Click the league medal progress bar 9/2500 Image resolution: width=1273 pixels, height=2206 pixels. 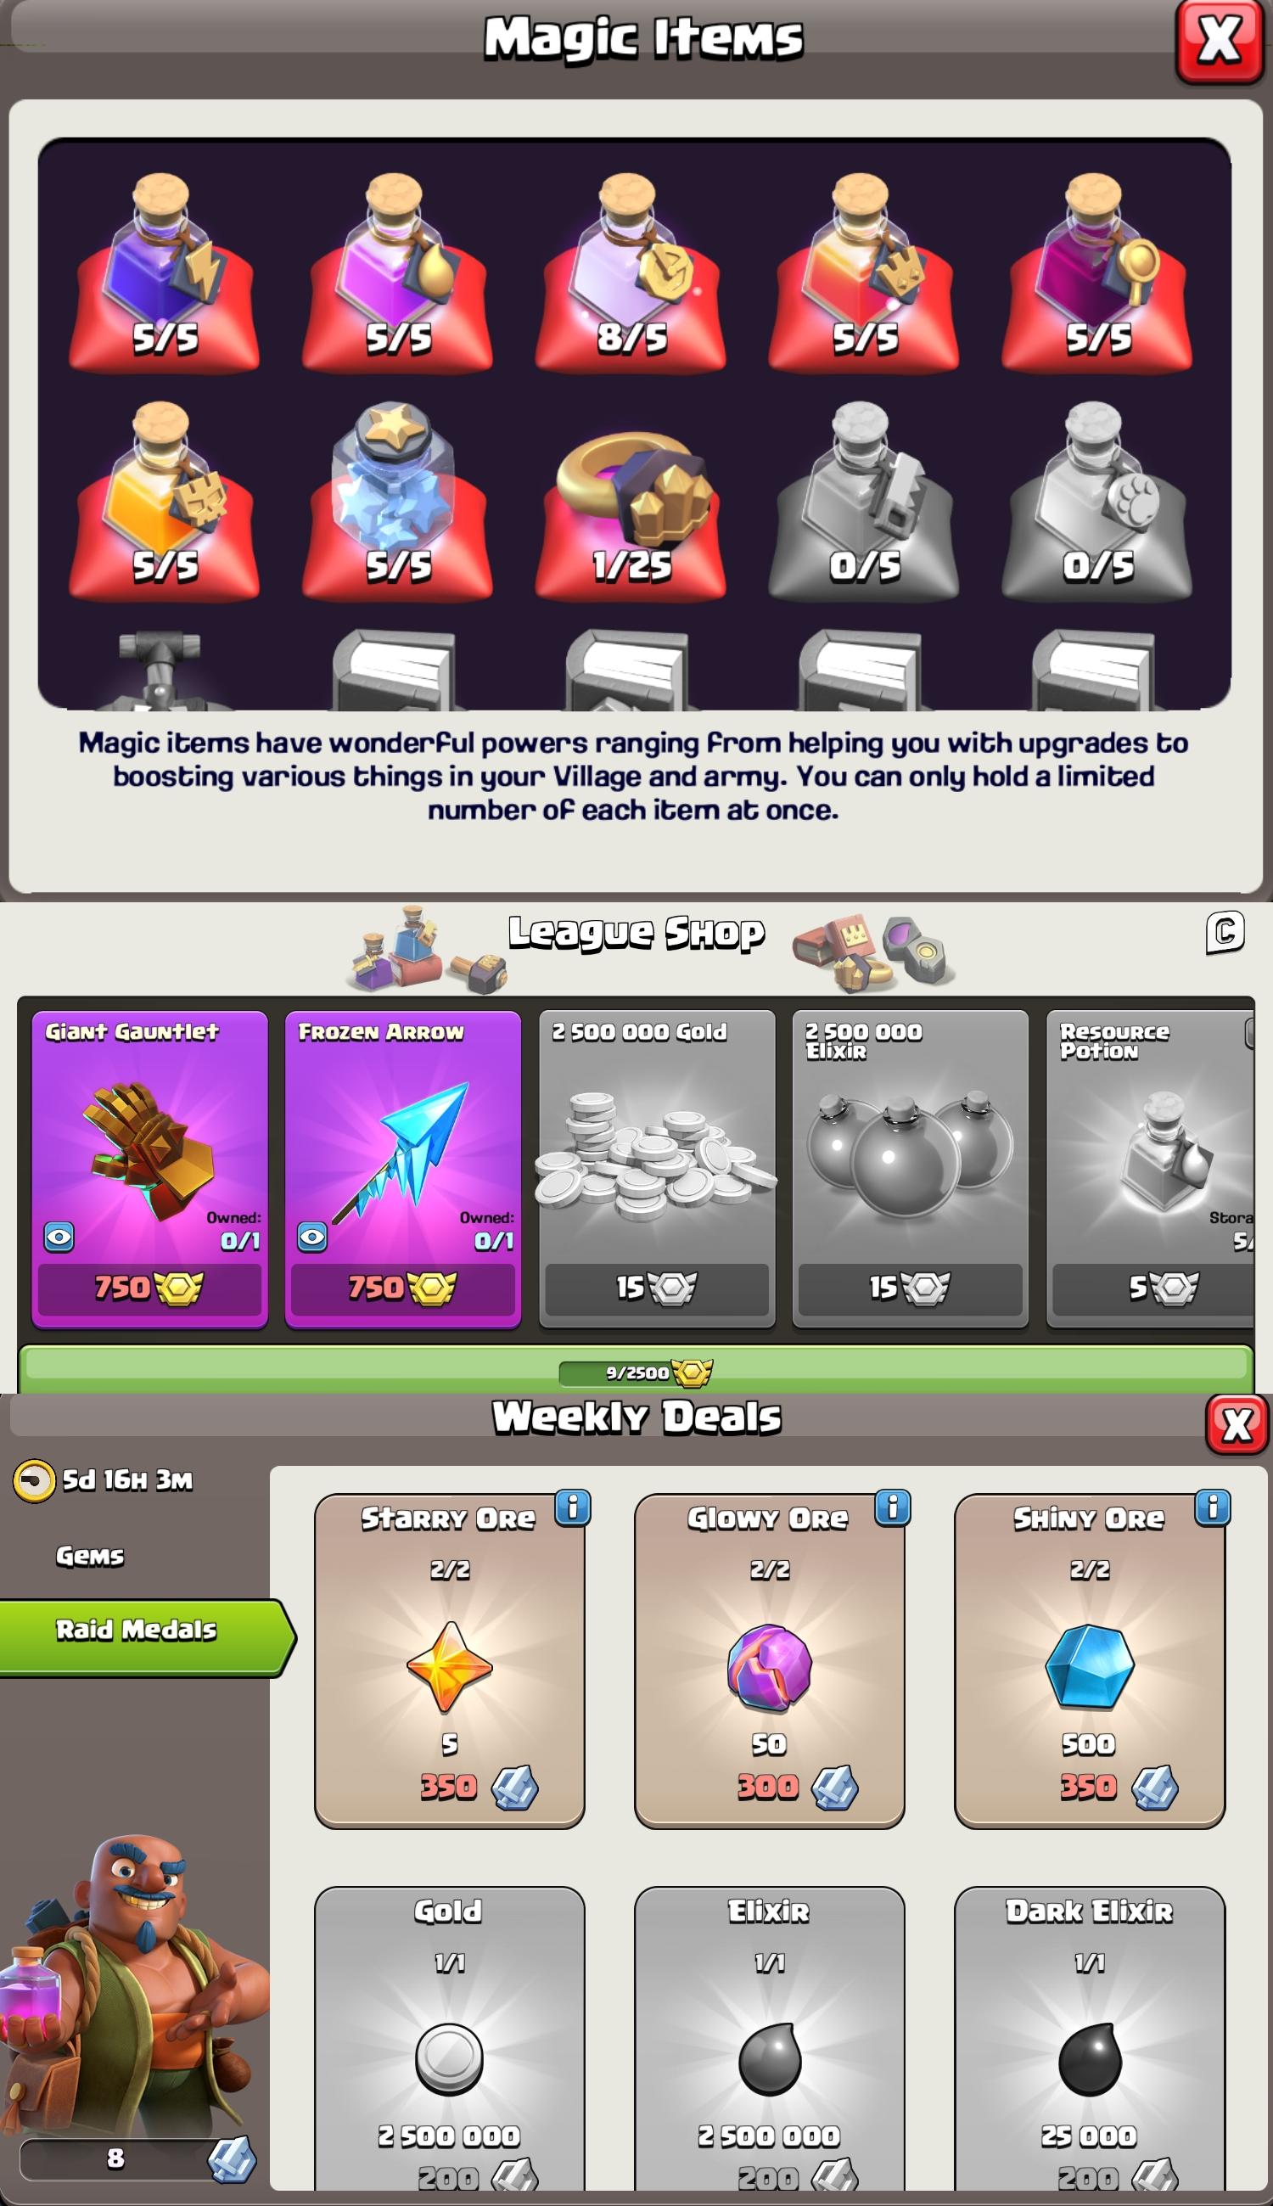click(636, 1370)
